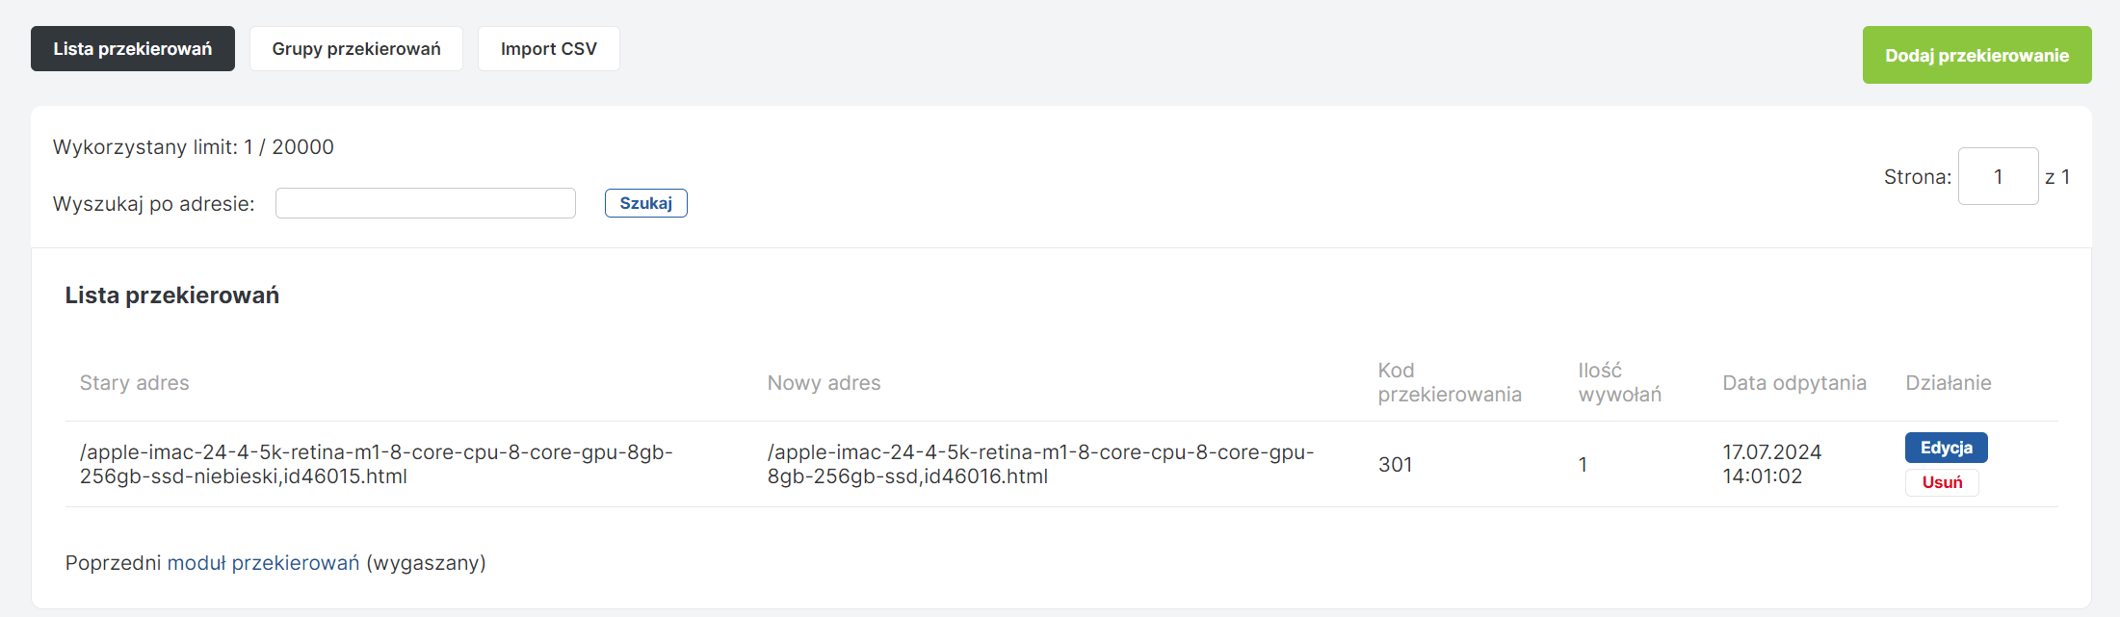Click the 301 redirect code cell
Screen dimensions: 2120x617
[1395, 465]
